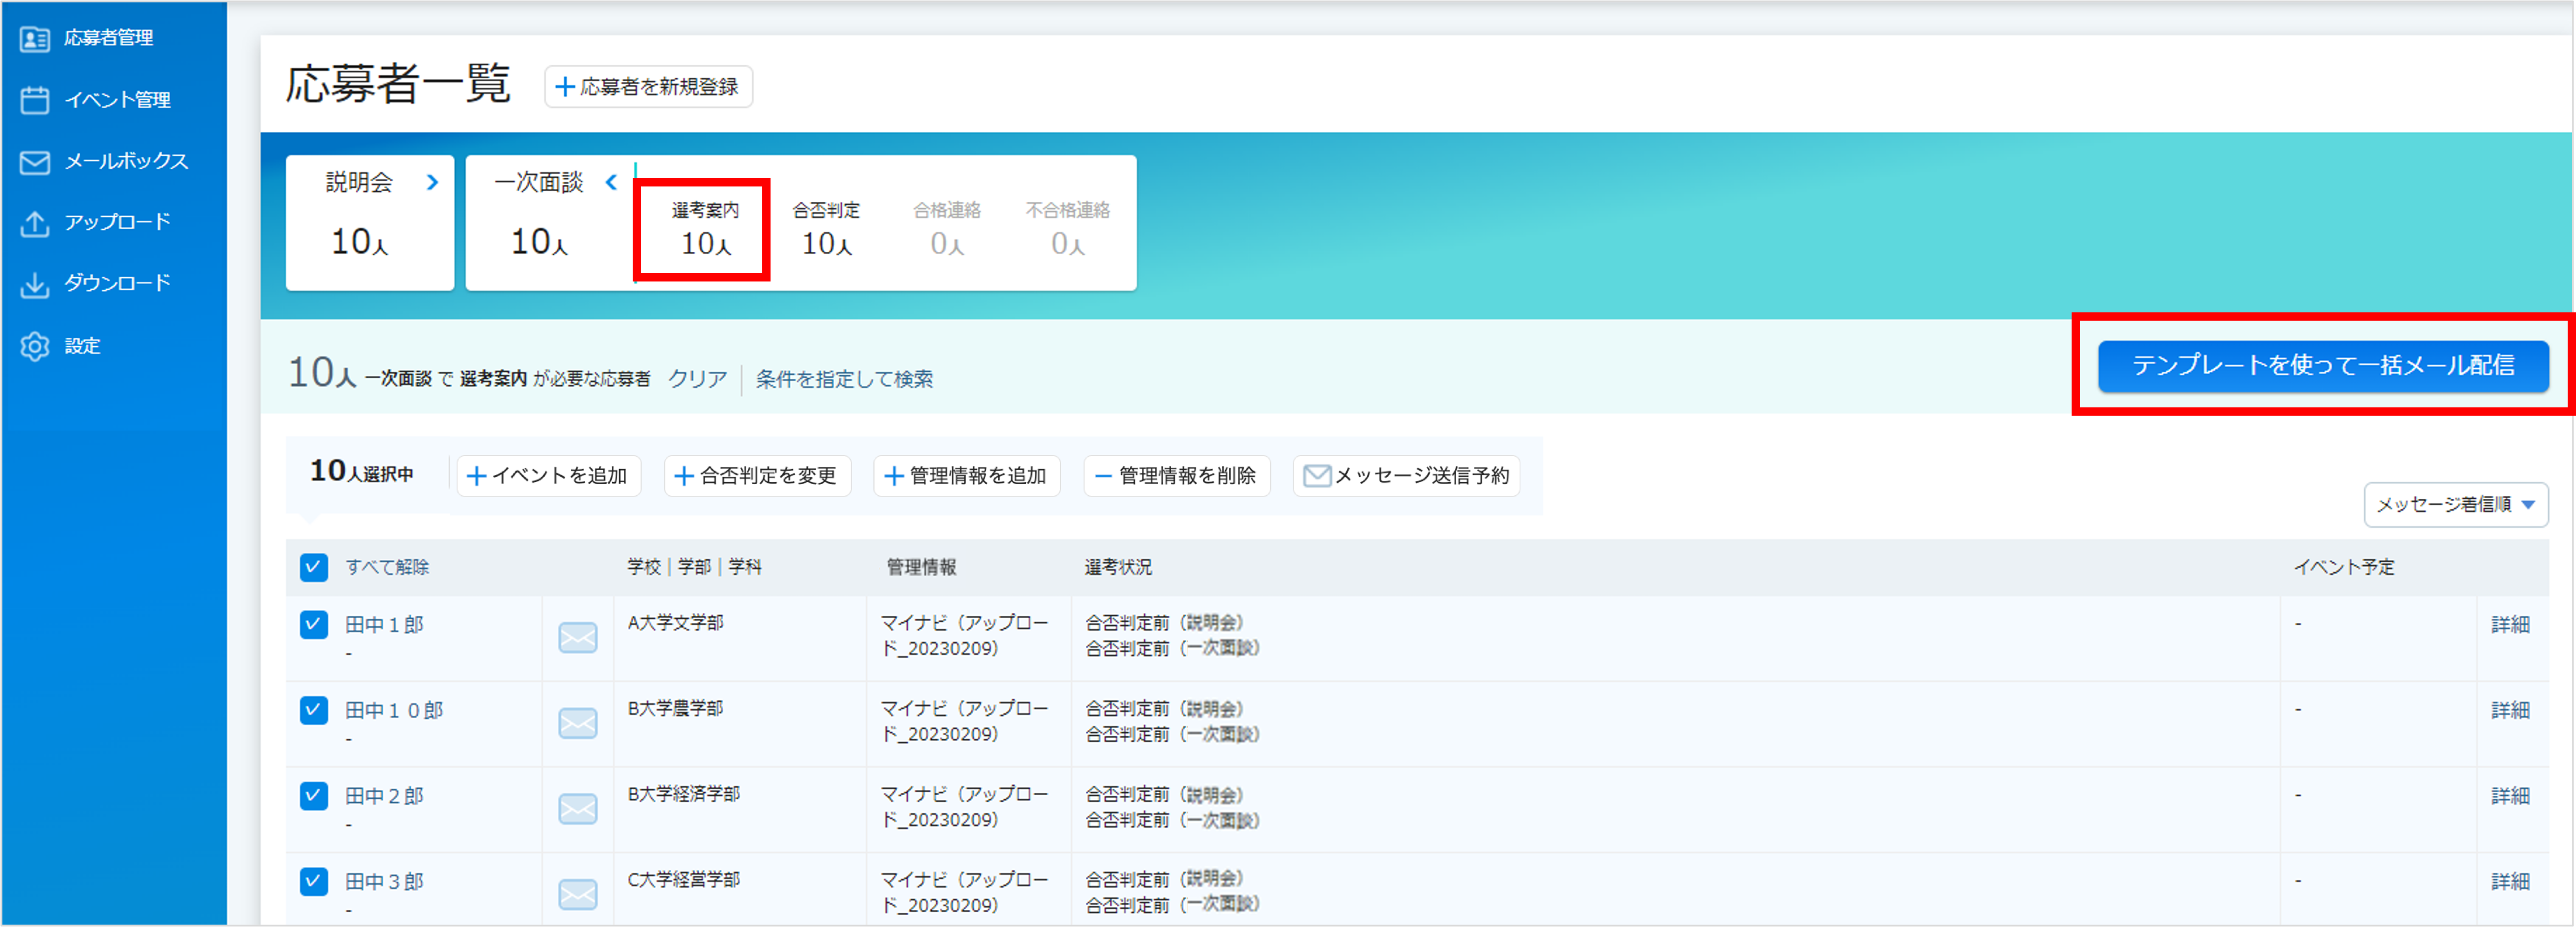Select the 説明会 10人 stage card
Screen dimensions: 2576x927
pyautogui.click(x=370, y=223)
